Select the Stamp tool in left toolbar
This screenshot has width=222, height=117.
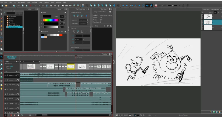pos(2,26)
